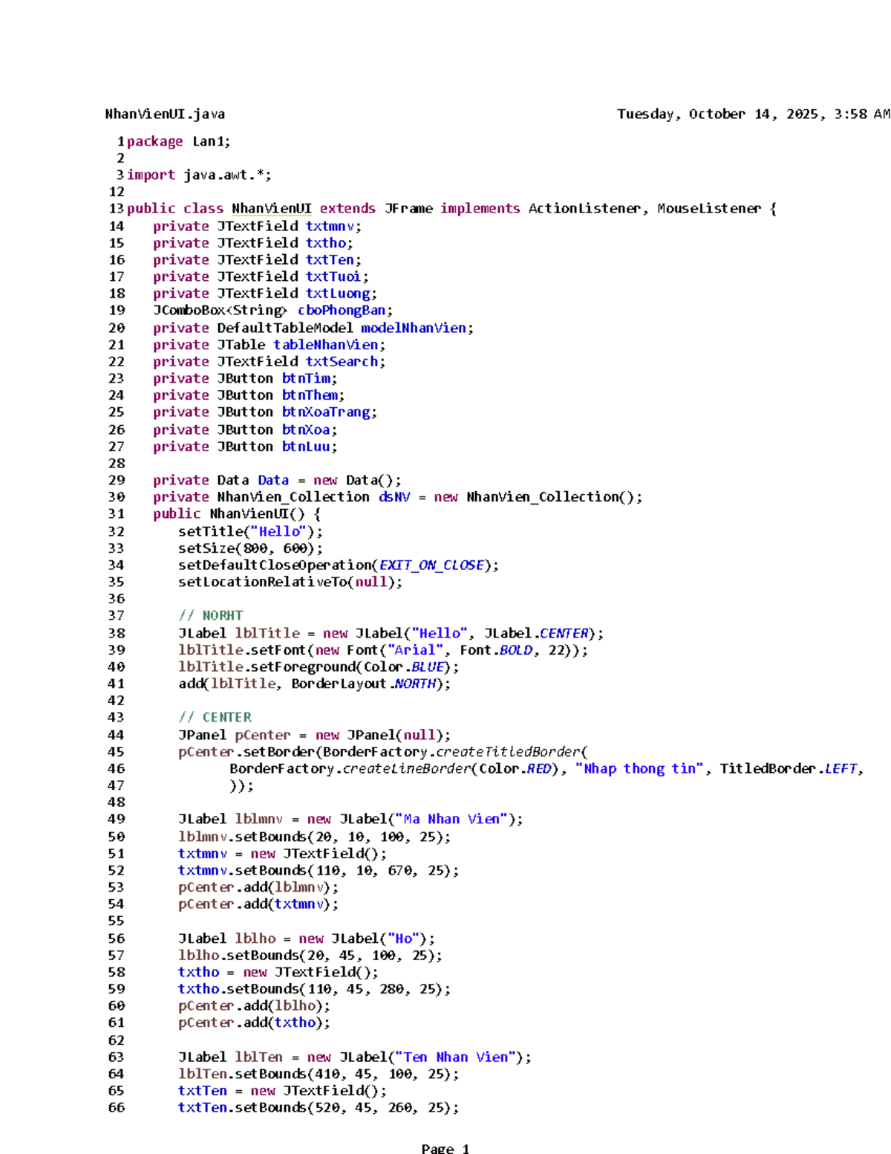
Task: Click the // CENTER comment
Action: pos(215,717)
